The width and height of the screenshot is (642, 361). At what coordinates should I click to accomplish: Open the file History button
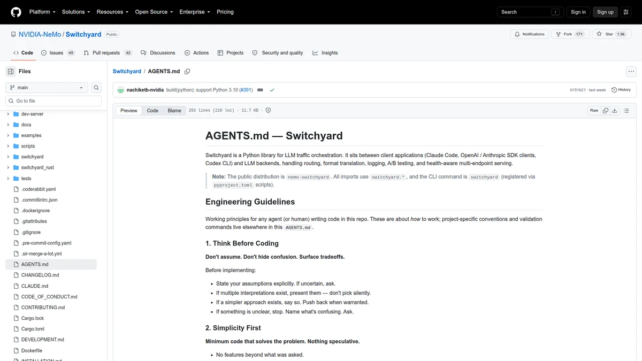[621, 90]
